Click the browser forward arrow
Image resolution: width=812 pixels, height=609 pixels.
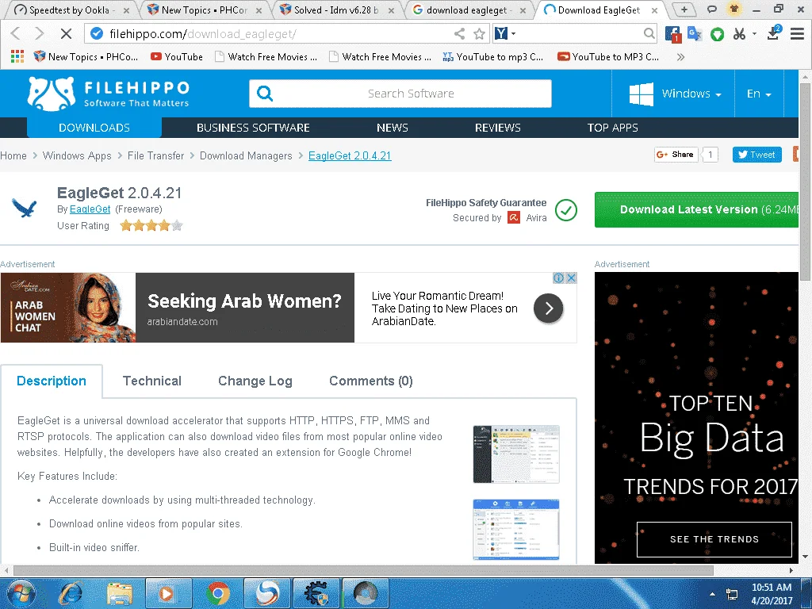click(x=40, y=33)
